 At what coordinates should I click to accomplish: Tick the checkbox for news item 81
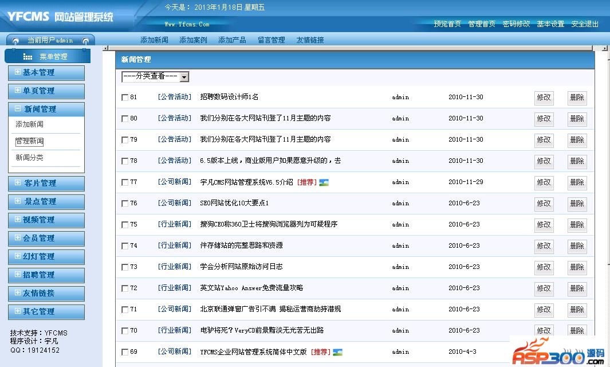point(125,97)
